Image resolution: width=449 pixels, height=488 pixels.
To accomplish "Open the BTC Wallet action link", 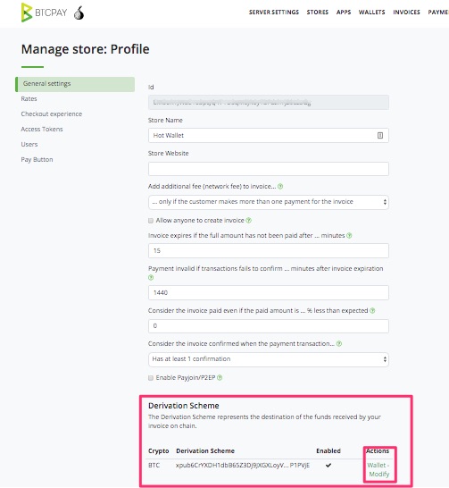I will pyautogui.click(x=377, y=465).
